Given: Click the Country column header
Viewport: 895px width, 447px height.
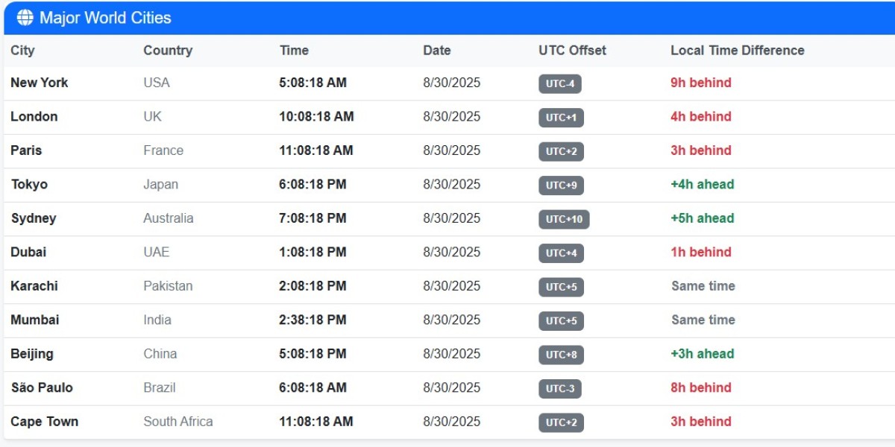Looking at the screenshot, I should [168, 50].
